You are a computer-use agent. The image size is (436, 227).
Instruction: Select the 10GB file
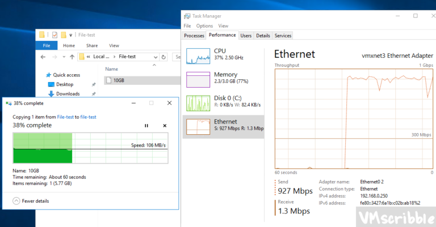[x=119, y=80]
